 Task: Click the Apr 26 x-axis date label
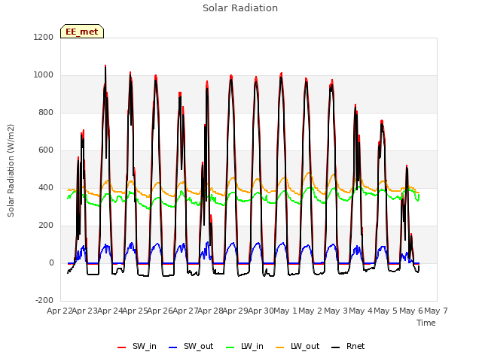(x=160, y=311)
